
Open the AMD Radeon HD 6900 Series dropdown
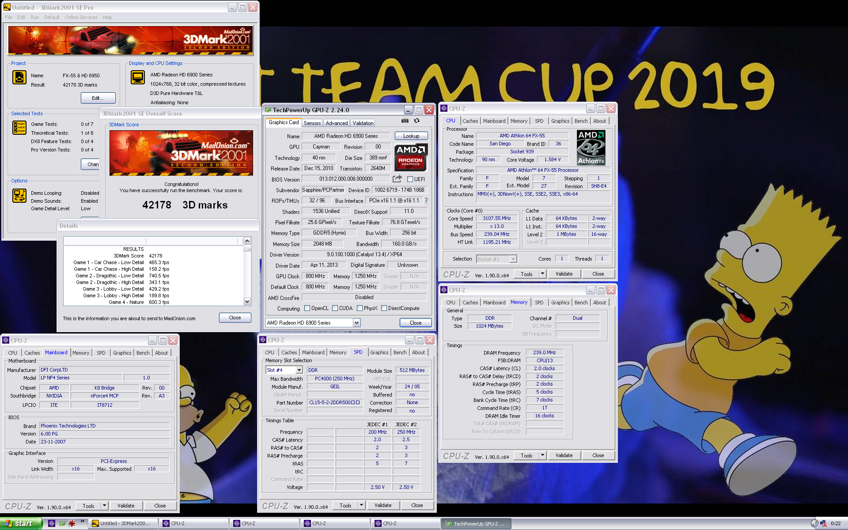tap(356, 323)
